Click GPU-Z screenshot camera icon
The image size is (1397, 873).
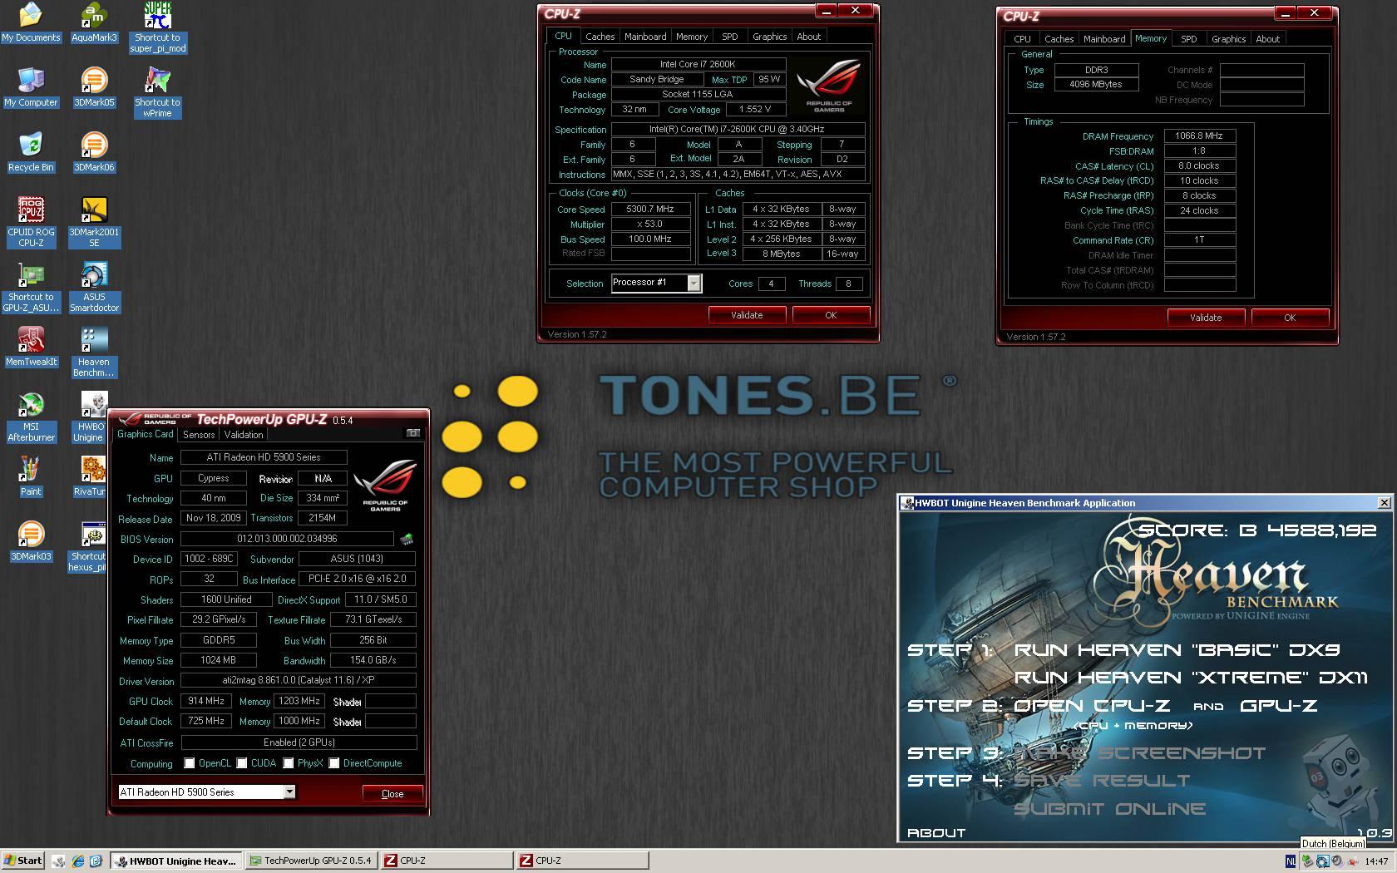[413, 433]
